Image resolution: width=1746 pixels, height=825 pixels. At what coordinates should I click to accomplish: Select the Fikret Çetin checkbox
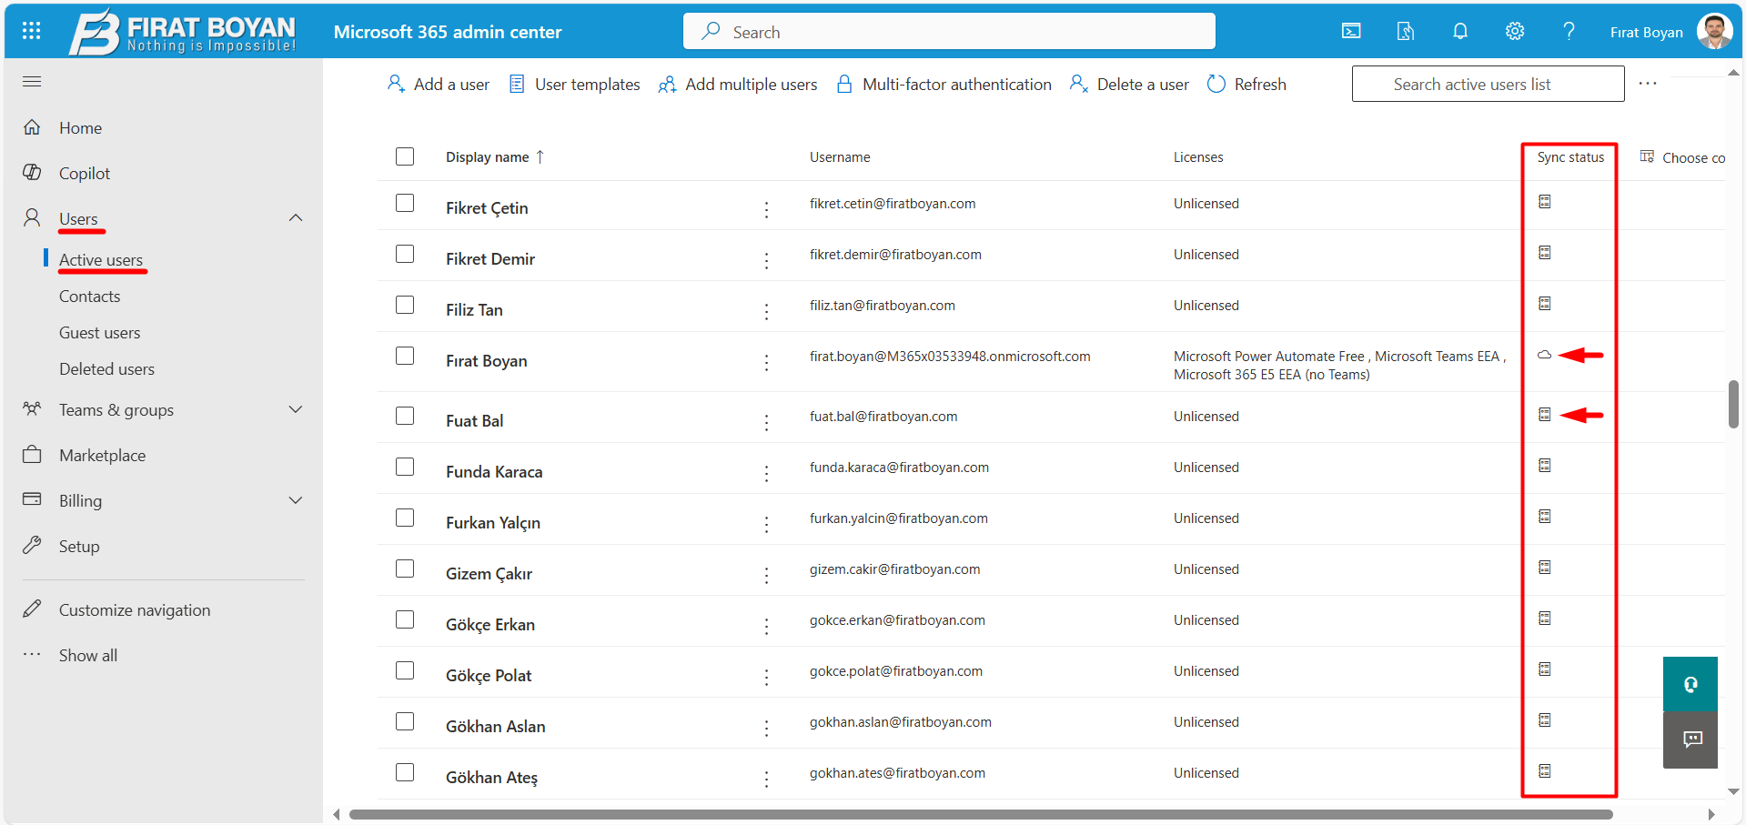click(405, 203)
